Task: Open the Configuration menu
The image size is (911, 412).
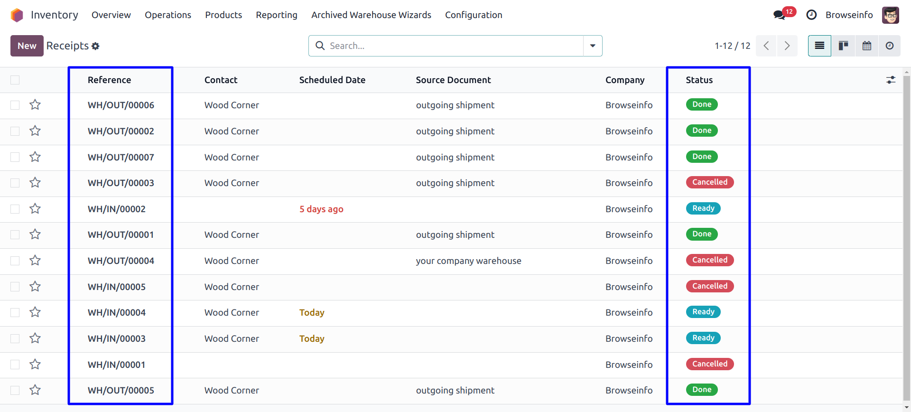Action: coord(473,15)
